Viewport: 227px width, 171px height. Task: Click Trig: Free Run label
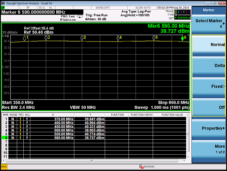[x=96, y=15]
